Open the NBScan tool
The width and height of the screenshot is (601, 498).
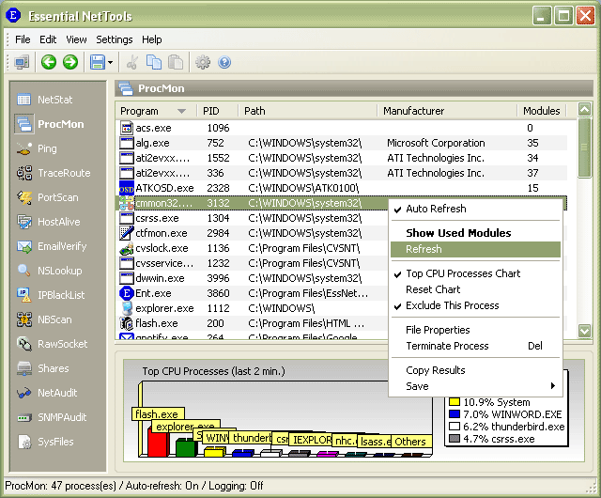click(44, 319)
